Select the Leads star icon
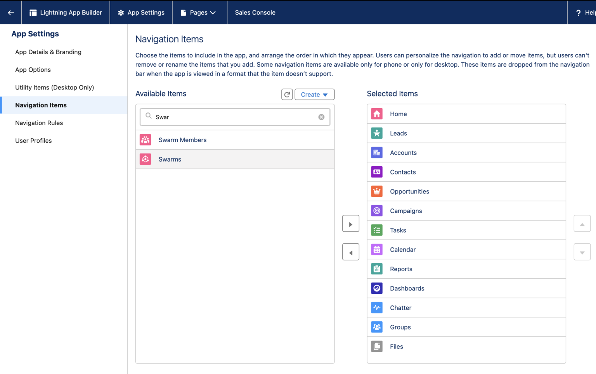This screenshot has height=374, width=596. click(x=376, y=133)
